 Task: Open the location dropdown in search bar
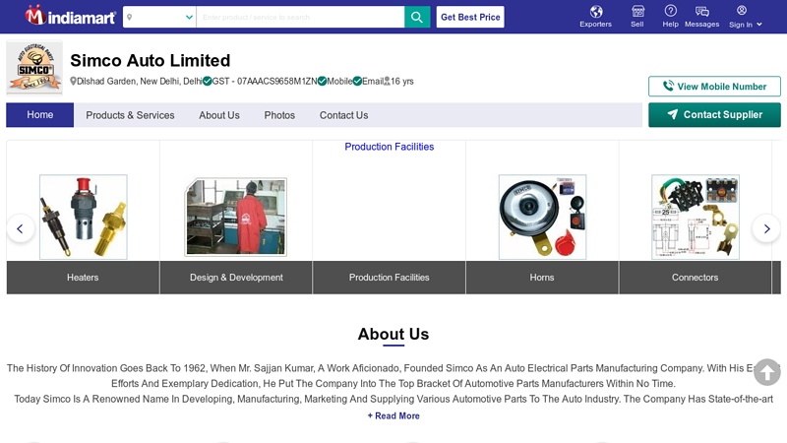coord(159,17)
